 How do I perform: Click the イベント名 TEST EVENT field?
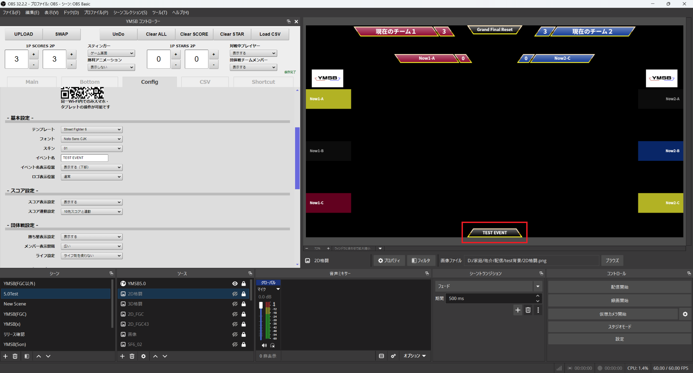click(85, 158)
